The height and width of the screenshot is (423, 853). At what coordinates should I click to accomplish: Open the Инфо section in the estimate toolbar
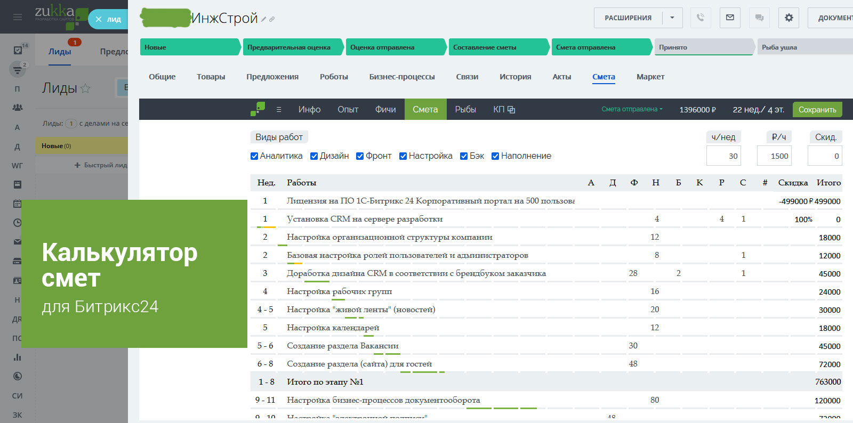pyautogui.click(x=309, y=109)
